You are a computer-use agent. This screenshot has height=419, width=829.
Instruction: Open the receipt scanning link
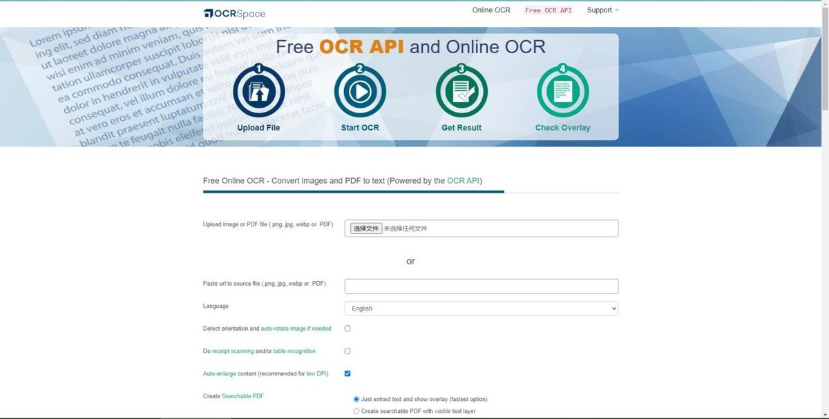[x=233, y=351]
